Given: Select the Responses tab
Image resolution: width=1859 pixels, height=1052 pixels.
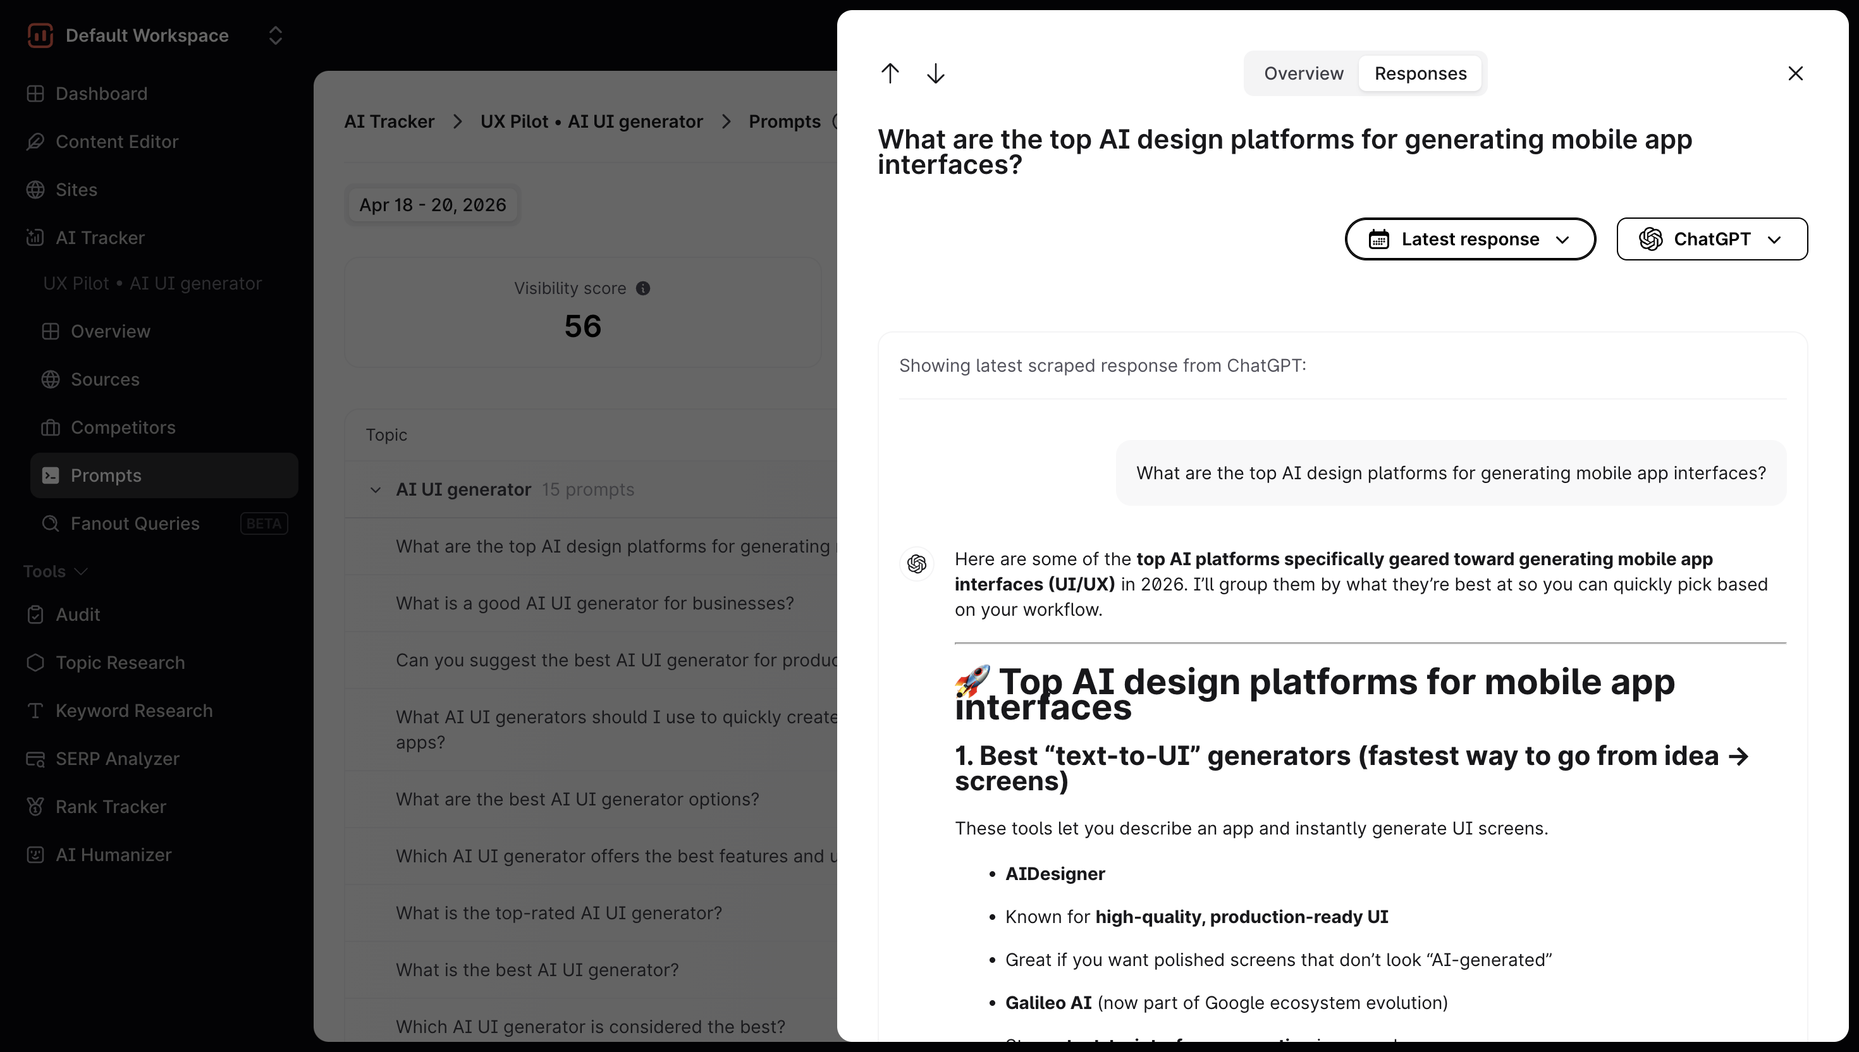Looking at the screenshot, I should point(1420,73).
